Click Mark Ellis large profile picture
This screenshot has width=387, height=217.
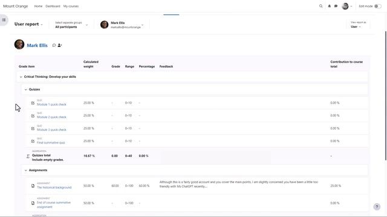tap(19, 44)
